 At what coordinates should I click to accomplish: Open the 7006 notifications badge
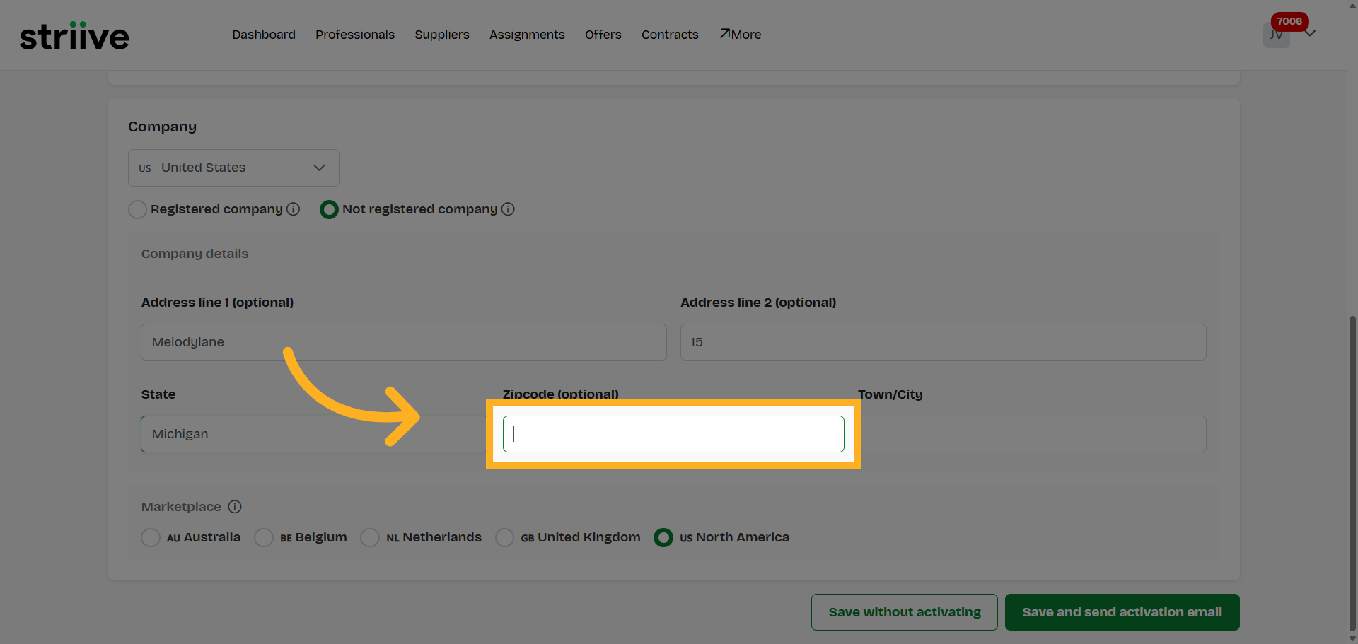point(1289,21)
